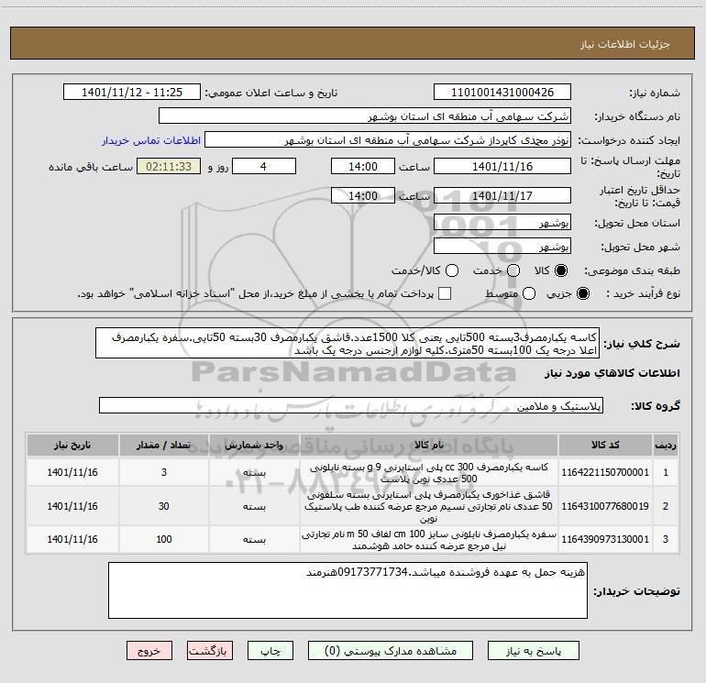The width and height of the screenshot is (706, 683).
Task: Click the چاپ print button
Action: pos(270,651)
